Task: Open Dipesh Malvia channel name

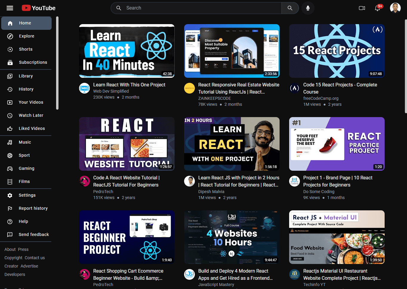Action: click(211, 192)
